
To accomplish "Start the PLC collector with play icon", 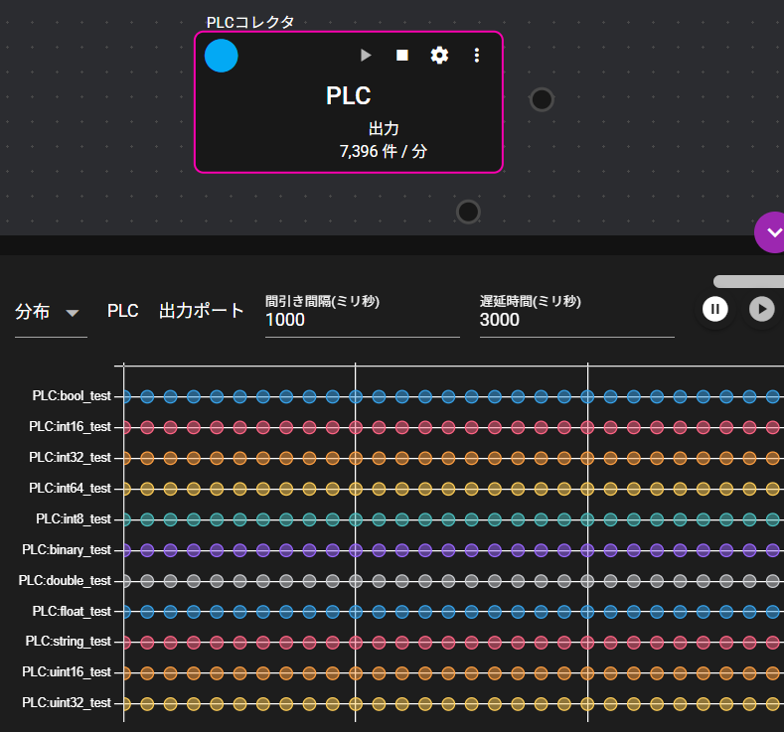I will pyautogui.click(x=366, y=56).
